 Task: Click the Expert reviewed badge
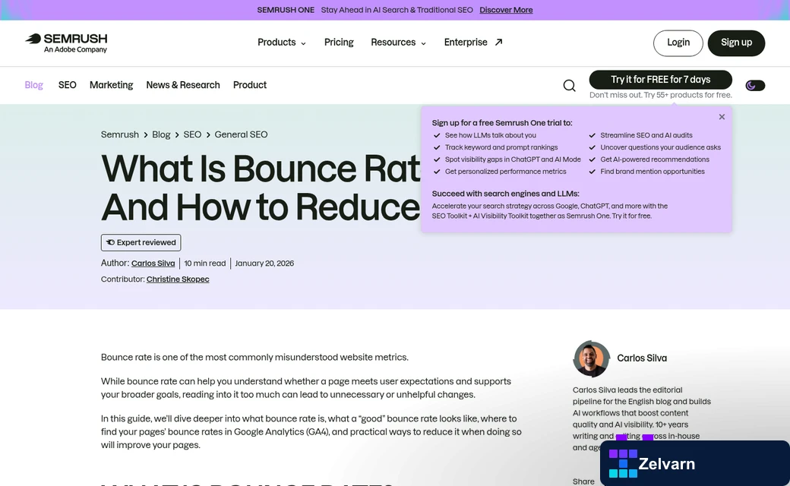(x=141, y=242)
